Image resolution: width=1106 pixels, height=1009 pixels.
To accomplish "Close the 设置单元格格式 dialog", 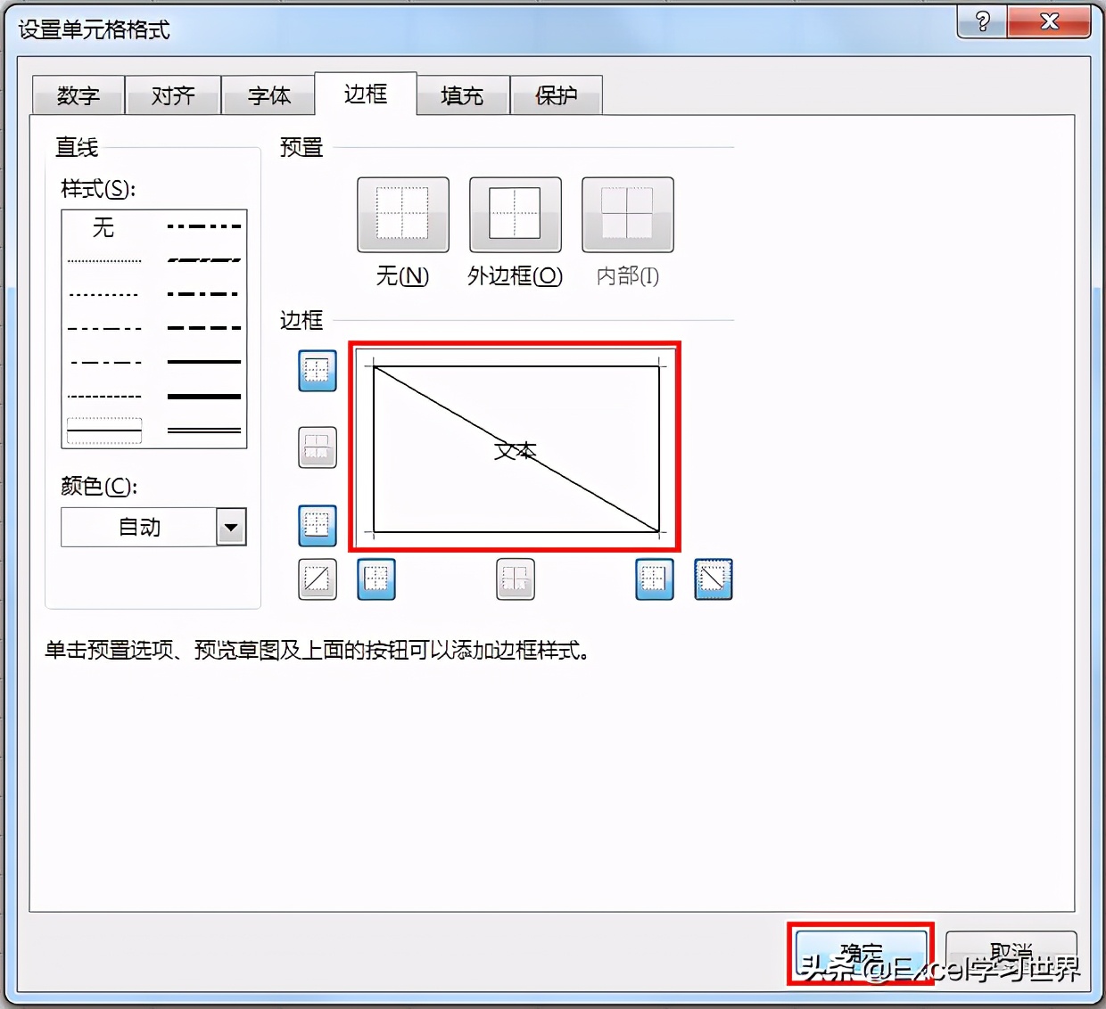I will coord(1050,21).
